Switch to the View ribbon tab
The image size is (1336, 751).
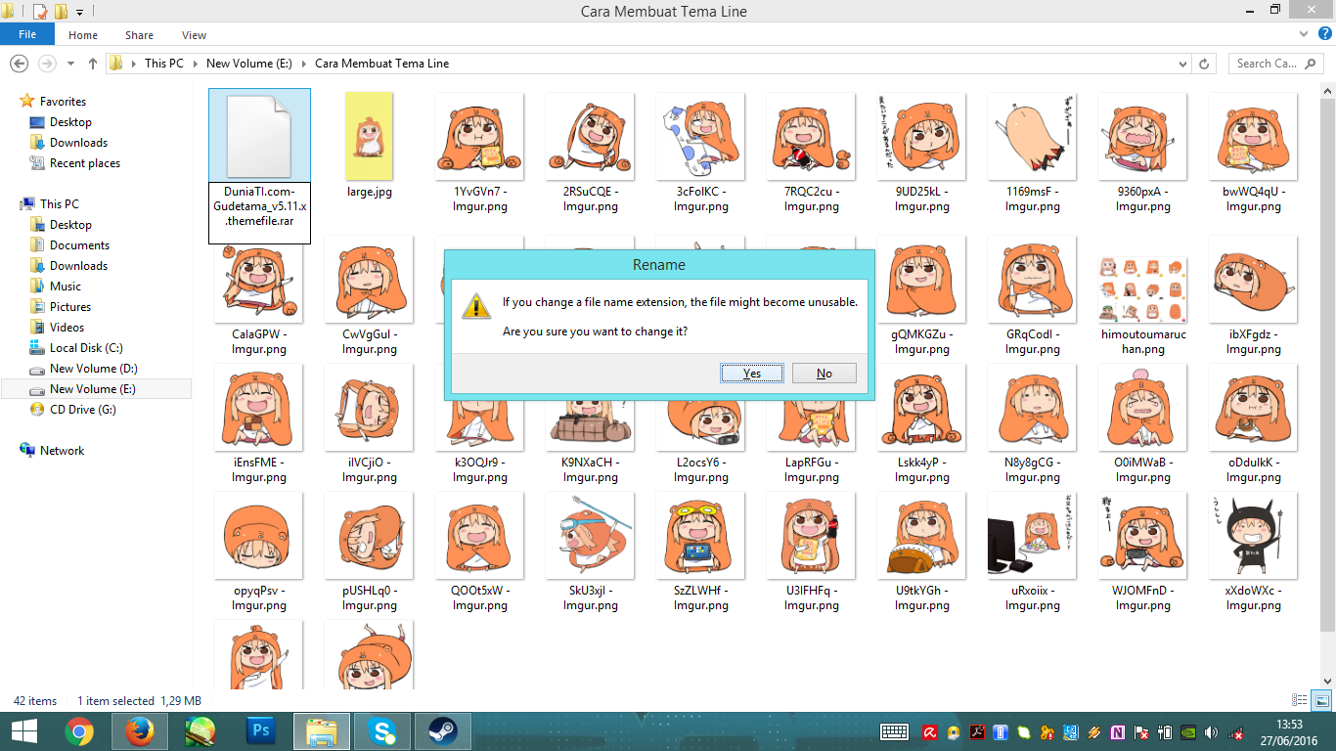[x=194, y=35]
